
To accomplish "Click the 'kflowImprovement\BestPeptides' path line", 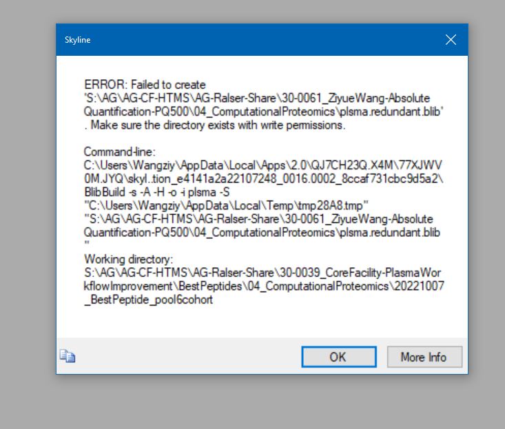I will (x=264, y=286).
